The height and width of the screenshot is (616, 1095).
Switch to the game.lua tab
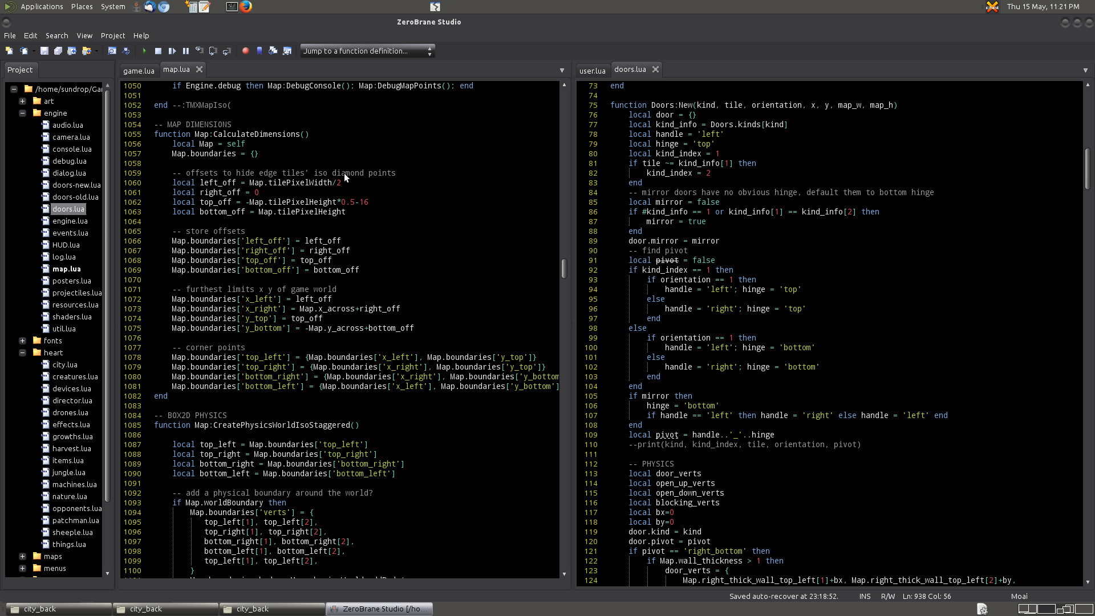coord(139,71)
